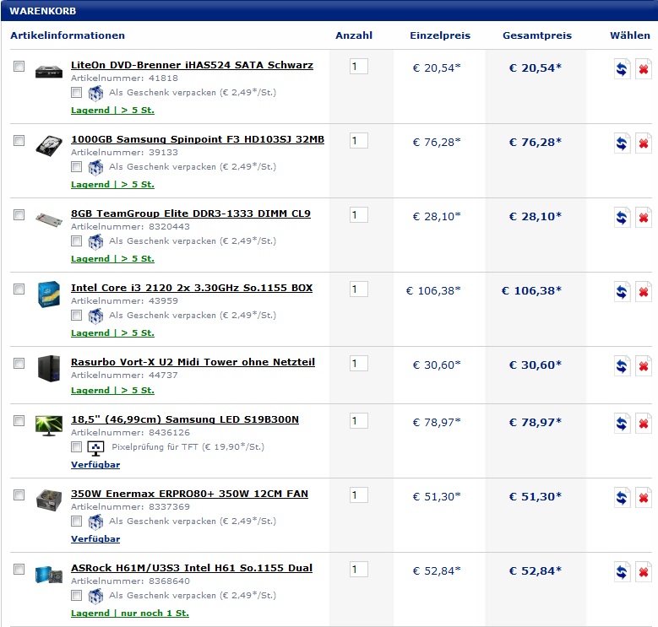Image resolution: width=658 pixels, height=627 pixels.
Task: Open 8GB TeamGroup Elite DDR3-1333 link
Action: coord(191,214)
